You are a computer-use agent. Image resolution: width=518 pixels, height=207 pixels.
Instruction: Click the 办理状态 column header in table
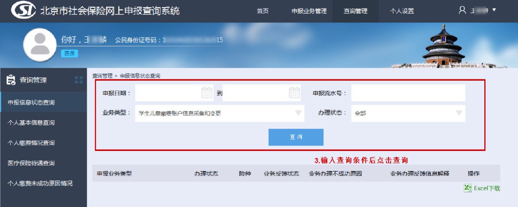[206, 173]
